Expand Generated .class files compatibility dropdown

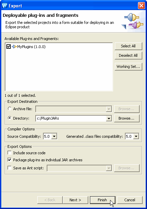click(136, 136)
